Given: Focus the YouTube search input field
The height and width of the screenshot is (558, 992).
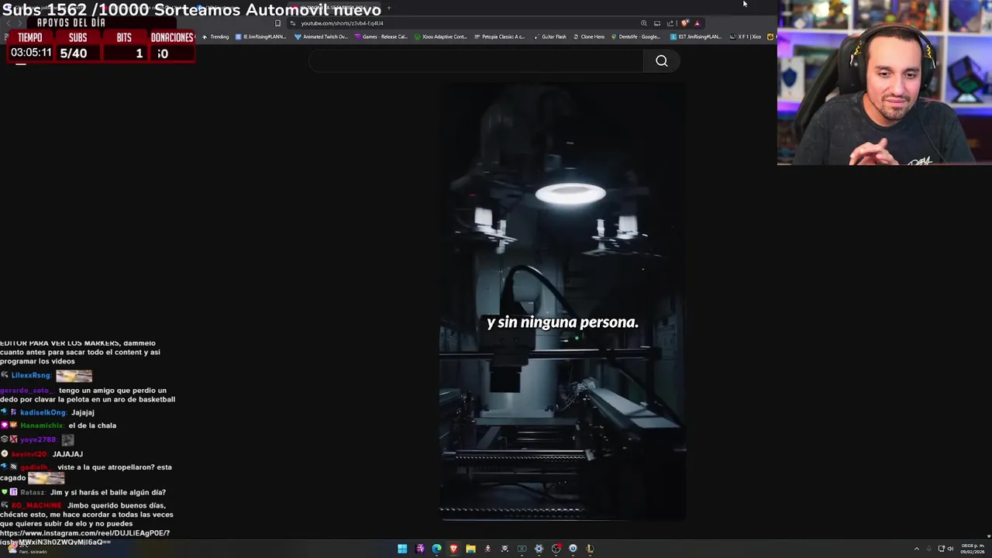Looking at the screenshot, I should [x=475, y=61].
